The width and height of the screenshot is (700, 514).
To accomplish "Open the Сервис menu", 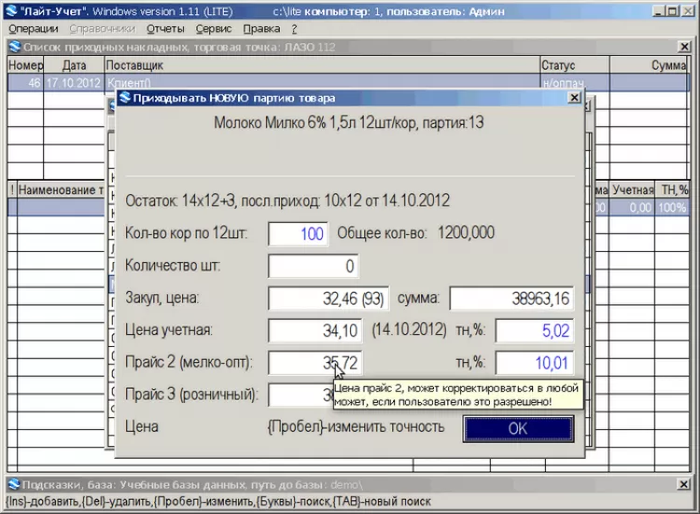I will coord(214,29).
